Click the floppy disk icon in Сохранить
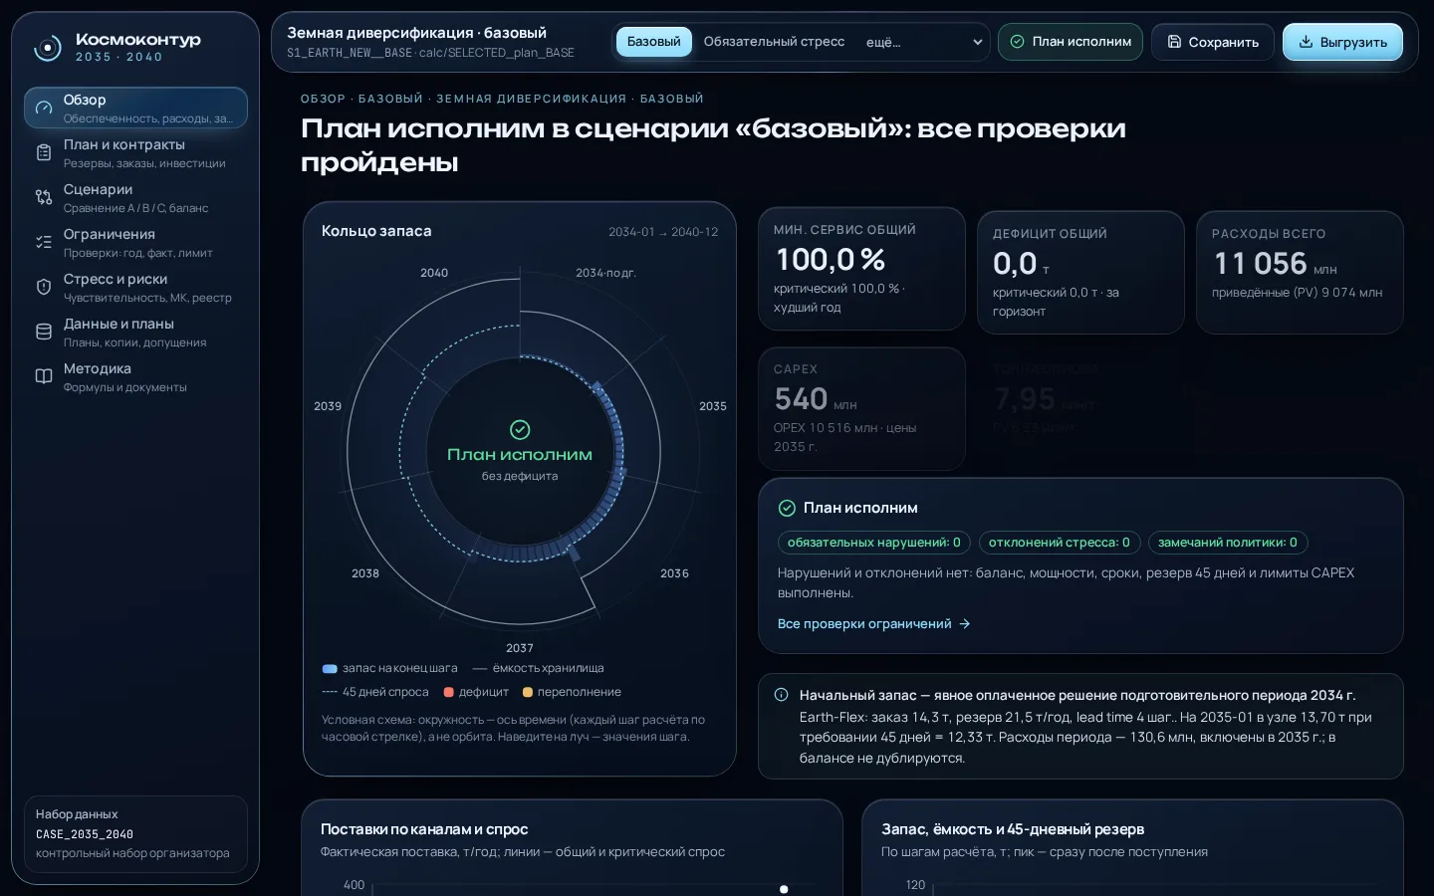1434x896 pixels. [1174, 42]
